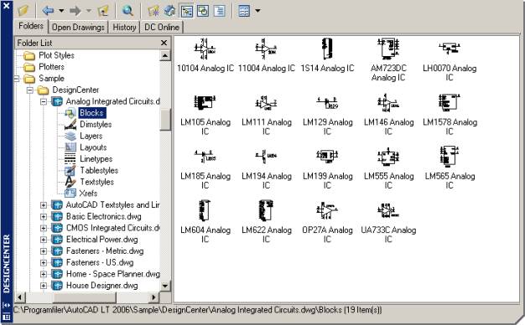
Task: Select the 11004 Analog IC block
Action: [x=267, y=56]
